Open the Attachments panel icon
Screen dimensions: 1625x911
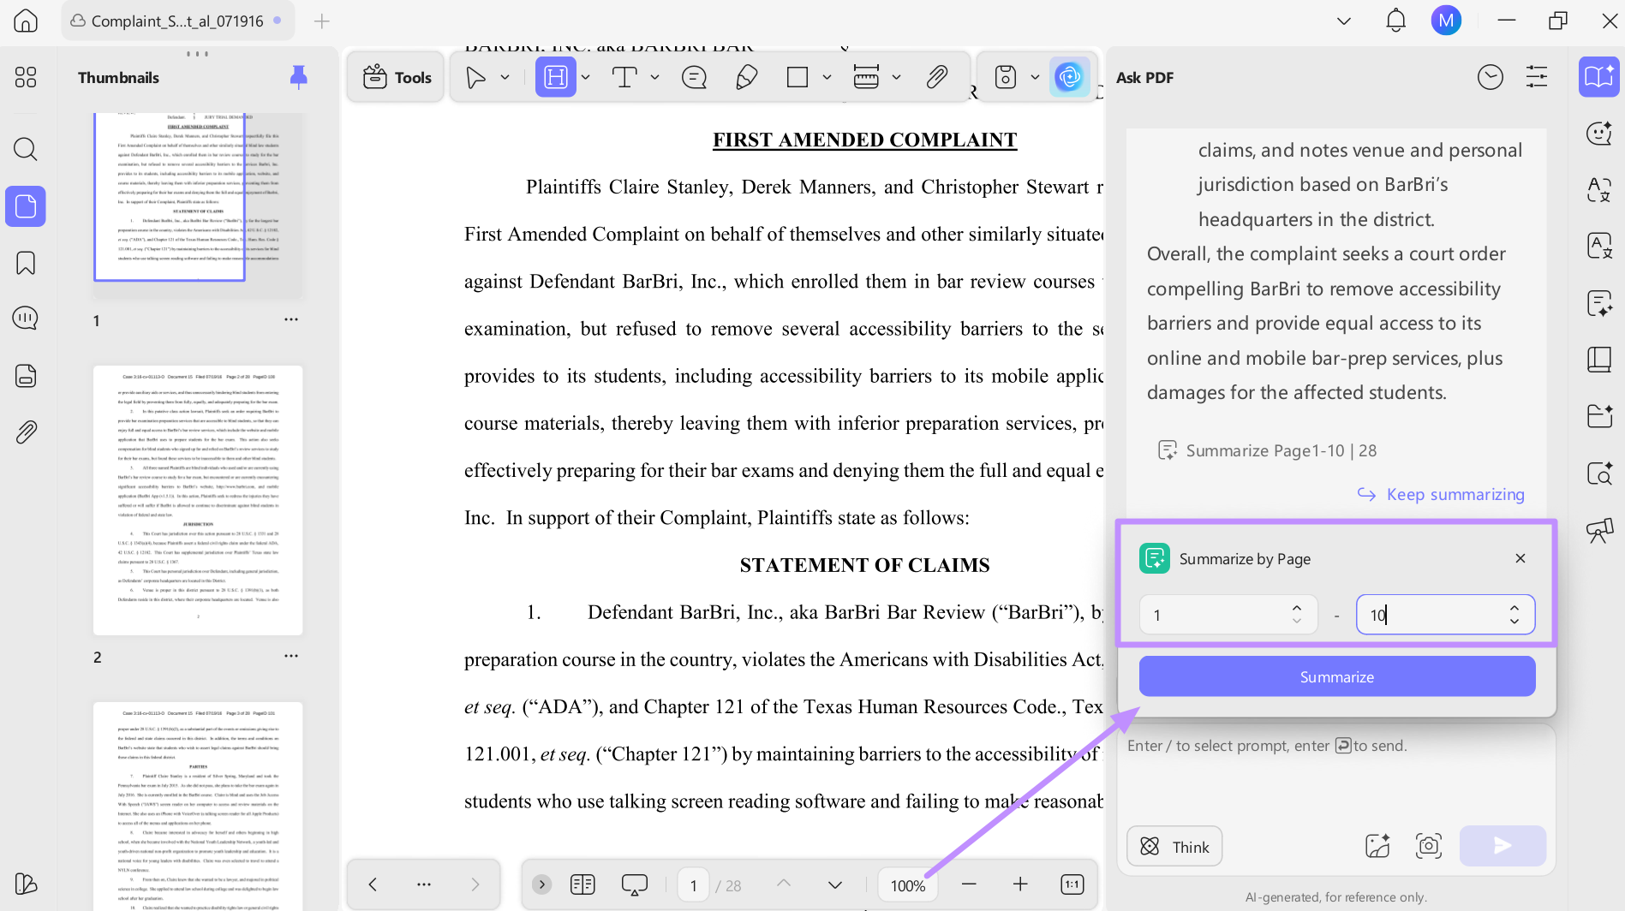point(26,432)
